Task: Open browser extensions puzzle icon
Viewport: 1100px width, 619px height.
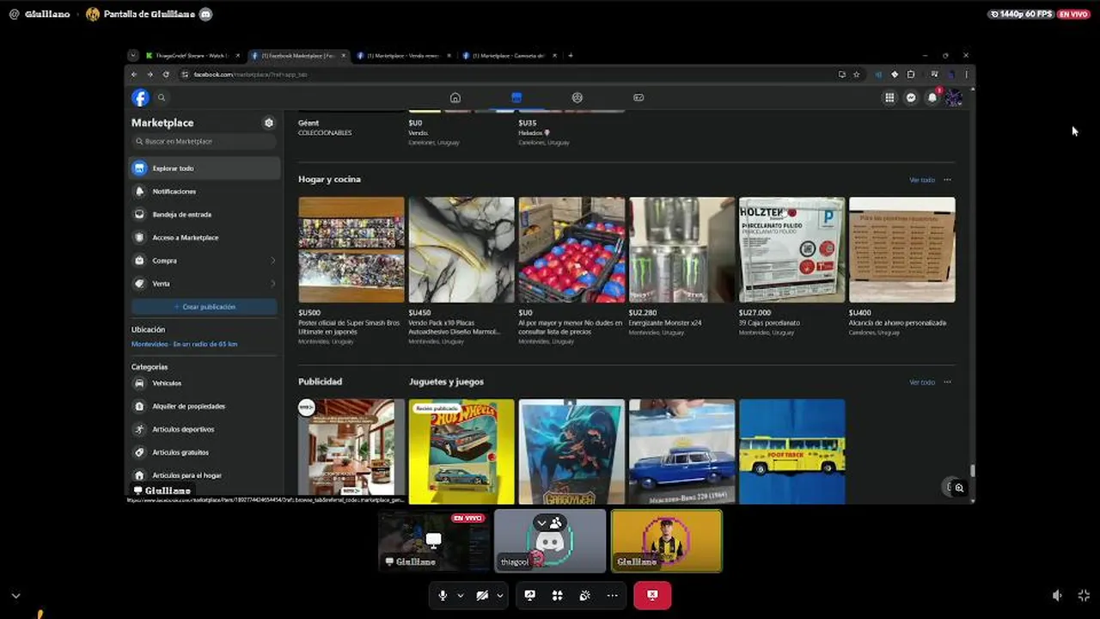Action: point(911,75)
